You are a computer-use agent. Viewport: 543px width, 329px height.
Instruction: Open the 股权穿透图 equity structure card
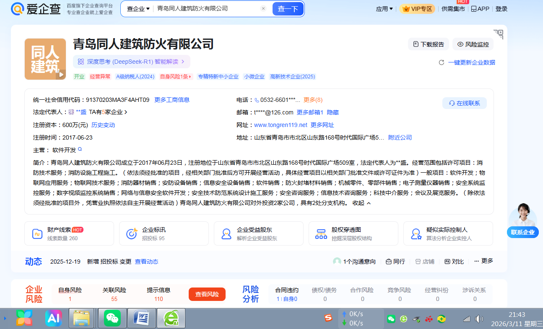(353, 233)
